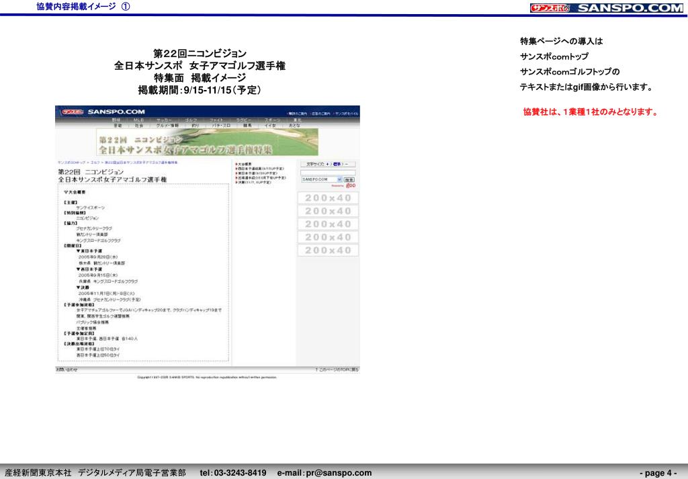This screenshot has width=688, height=479.
Task: Click the copyright notice under the webpage
Action: 207,378
